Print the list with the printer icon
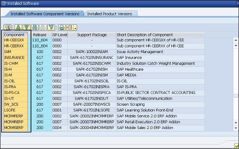The height and width of the screenshot is (149, 239). pos(62,27)
